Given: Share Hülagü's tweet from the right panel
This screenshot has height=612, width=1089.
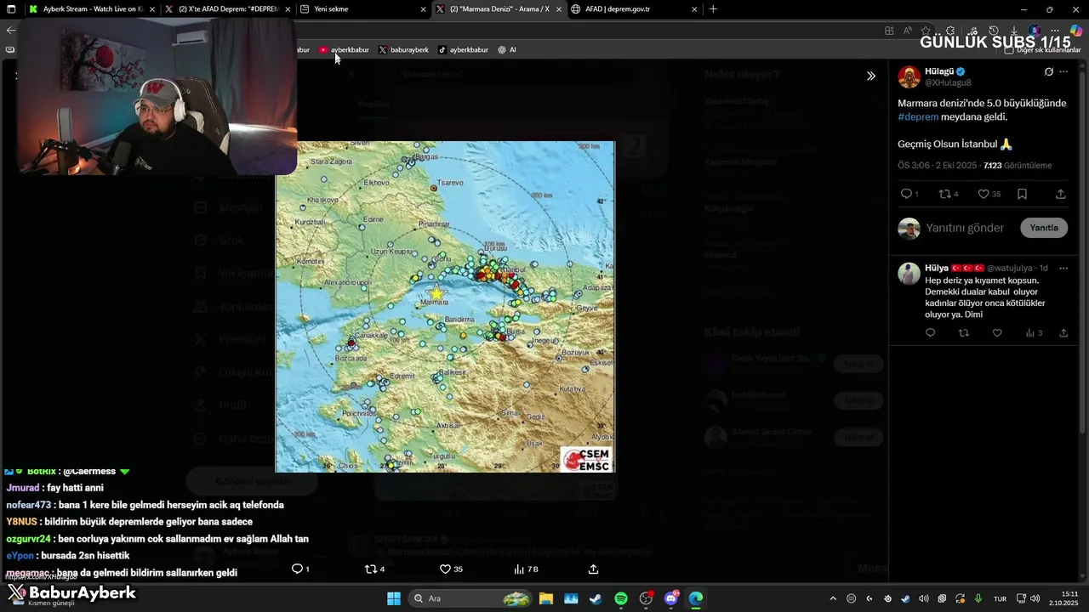Looking at the screenshot, I should tap(1060, 194).
